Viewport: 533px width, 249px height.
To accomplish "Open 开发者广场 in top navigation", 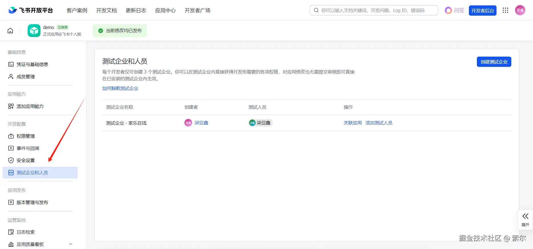I will (197, 11).
